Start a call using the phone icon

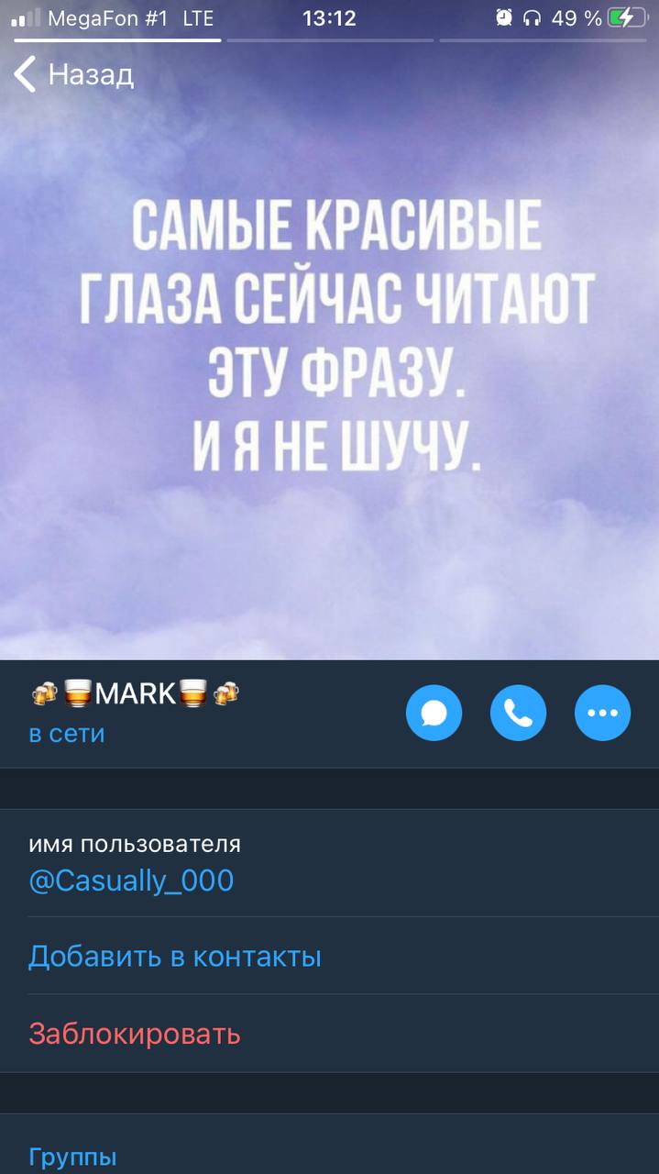(518, 713)
